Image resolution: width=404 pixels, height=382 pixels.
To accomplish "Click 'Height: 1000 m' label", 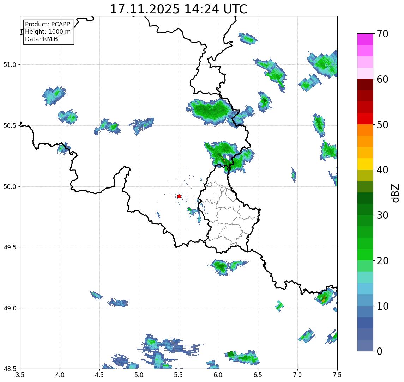I will coord(48,32).
